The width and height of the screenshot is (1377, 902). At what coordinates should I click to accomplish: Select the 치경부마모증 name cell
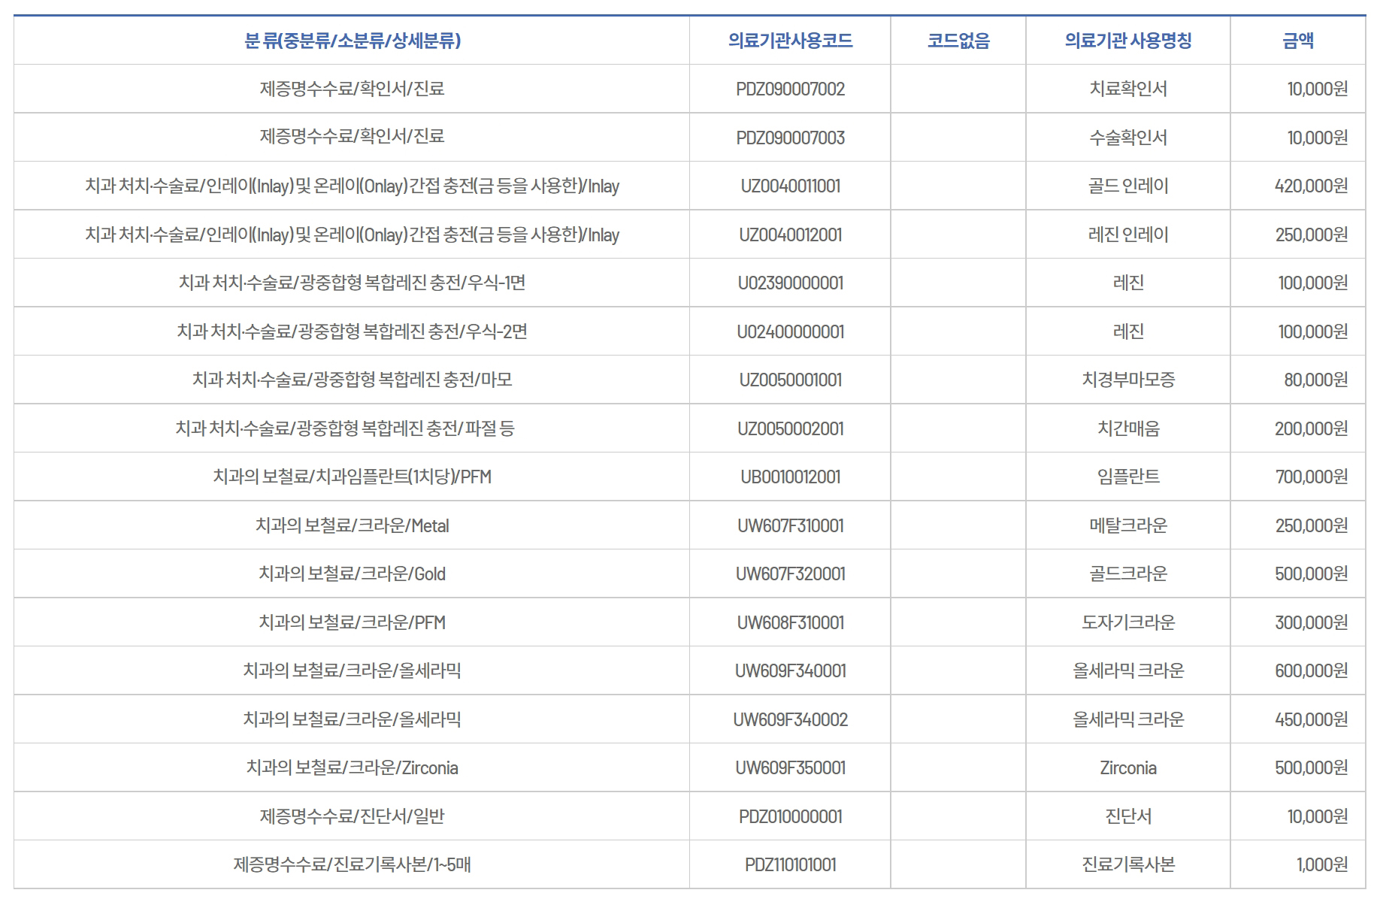[1127, 380]
